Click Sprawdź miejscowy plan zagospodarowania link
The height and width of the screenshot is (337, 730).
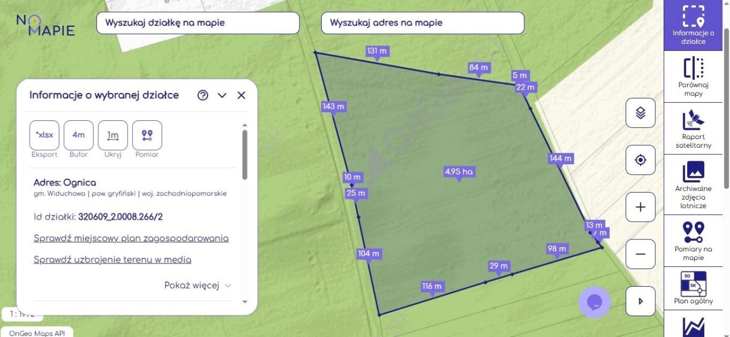(131, 238)
